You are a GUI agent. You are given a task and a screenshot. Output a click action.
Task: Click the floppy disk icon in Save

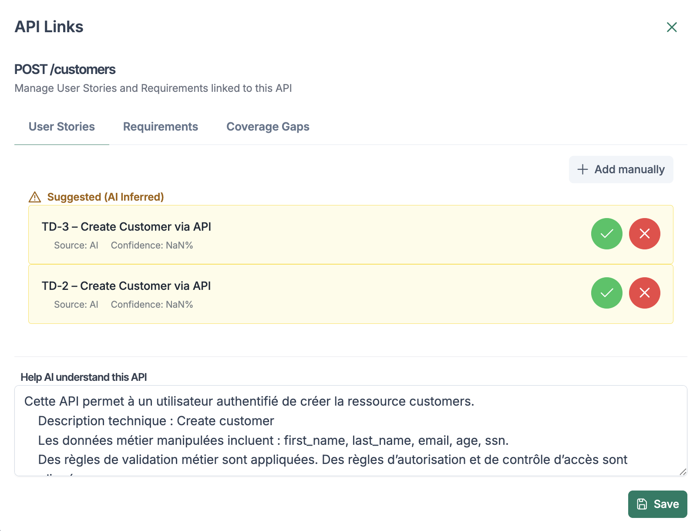point(642,504)
